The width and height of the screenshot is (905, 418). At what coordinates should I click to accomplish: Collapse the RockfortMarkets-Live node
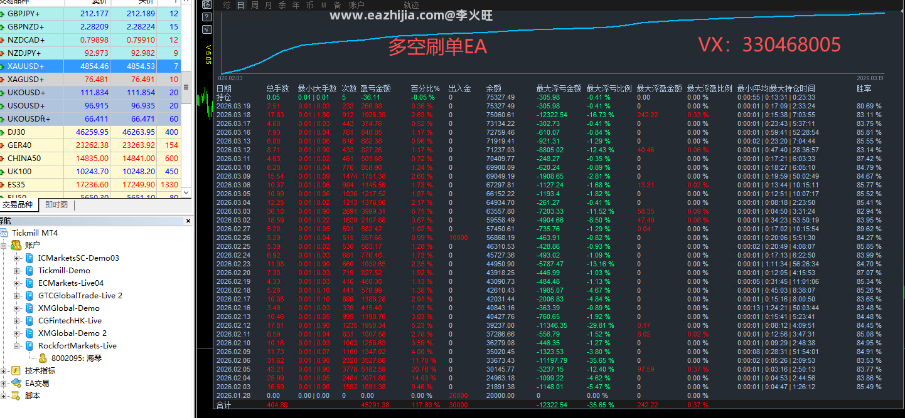tap(17, 346)
